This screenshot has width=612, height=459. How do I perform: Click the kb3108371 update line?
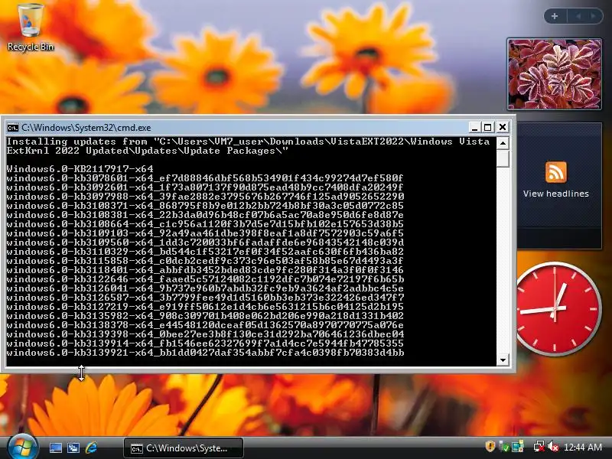[x=205, y=206]
